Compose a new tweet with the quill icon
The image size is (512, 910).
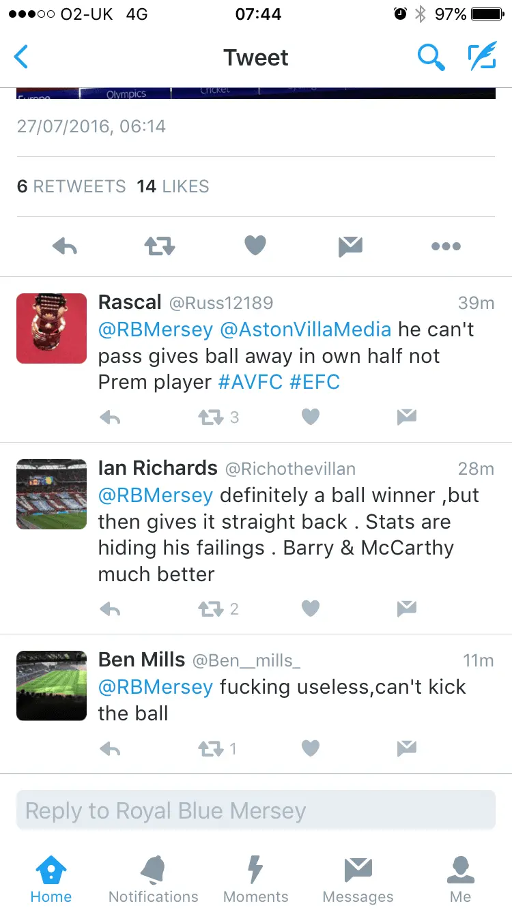(x=482, y=57)
